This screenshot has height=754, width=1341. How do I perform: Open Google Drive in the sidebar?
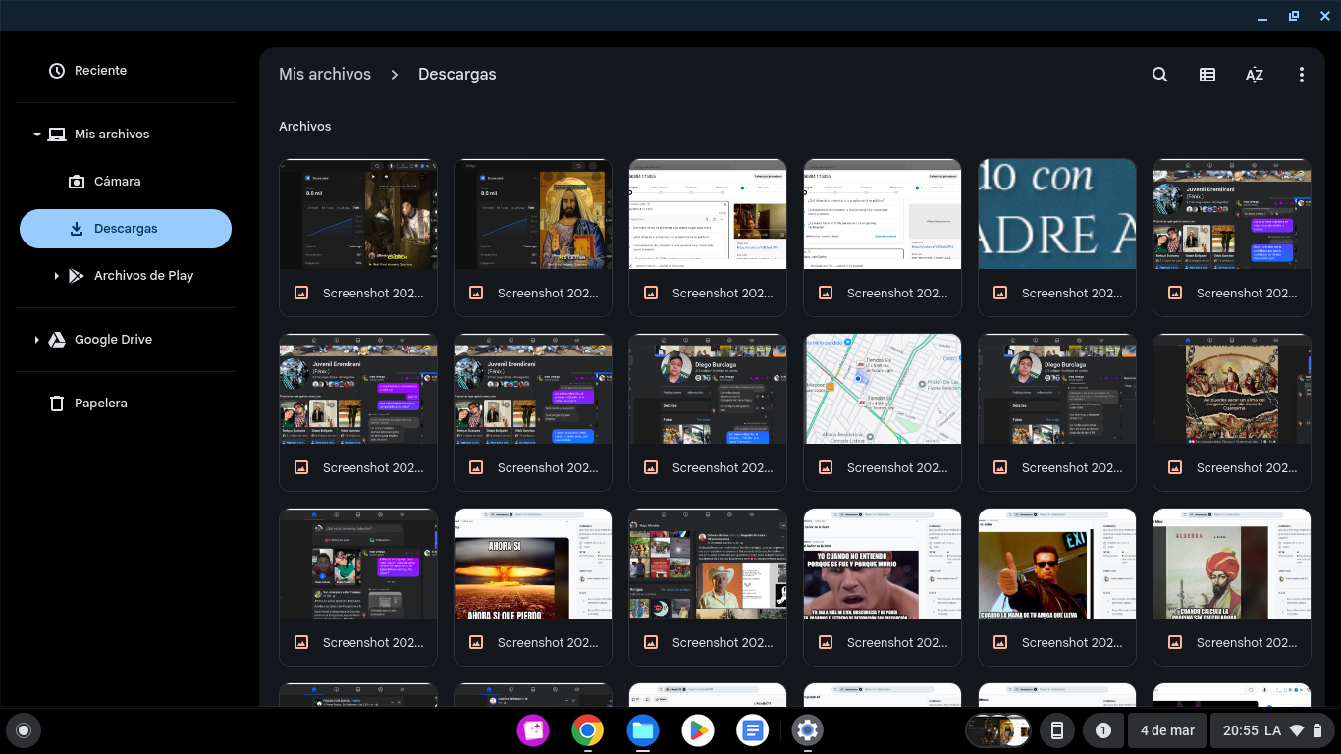[126, 340]
